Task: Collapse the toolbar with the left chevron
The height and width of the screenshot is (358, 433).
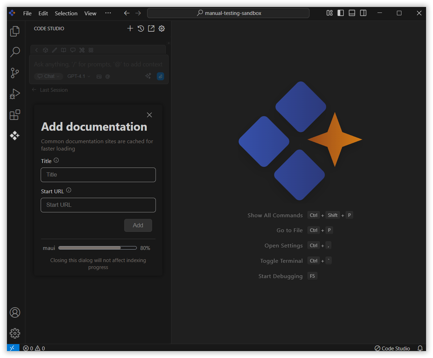Action: coord(36,50)
